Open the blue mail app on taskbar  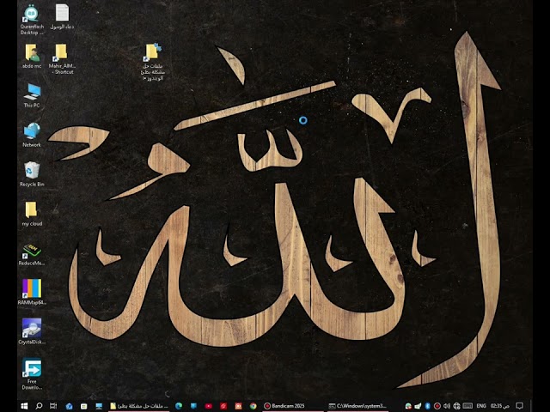(69, 406)
